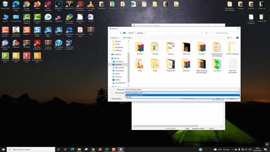Open Task View from the taskbar
The height and width of the screenshot is (152, 270).
tap(65, 149)
